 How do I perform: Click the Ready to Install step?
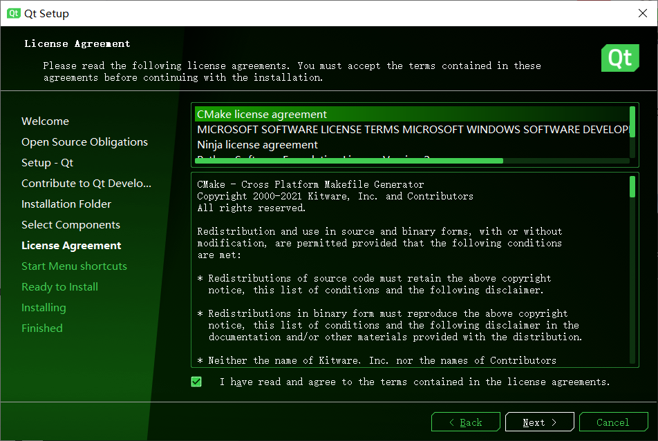click(x=59, y=286)
